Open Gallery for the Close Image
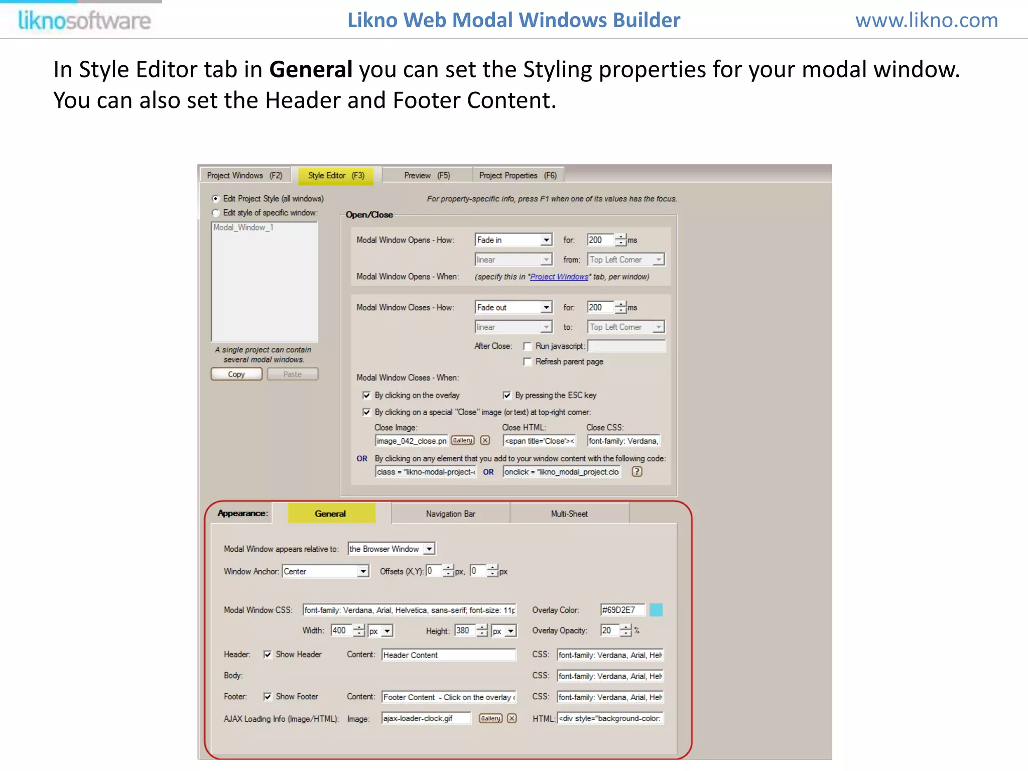The height and width of the screenshot is (771, 1028). pos(462,441)
